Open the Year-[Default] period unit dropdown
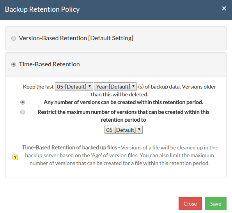 click(x=115, y=87)
